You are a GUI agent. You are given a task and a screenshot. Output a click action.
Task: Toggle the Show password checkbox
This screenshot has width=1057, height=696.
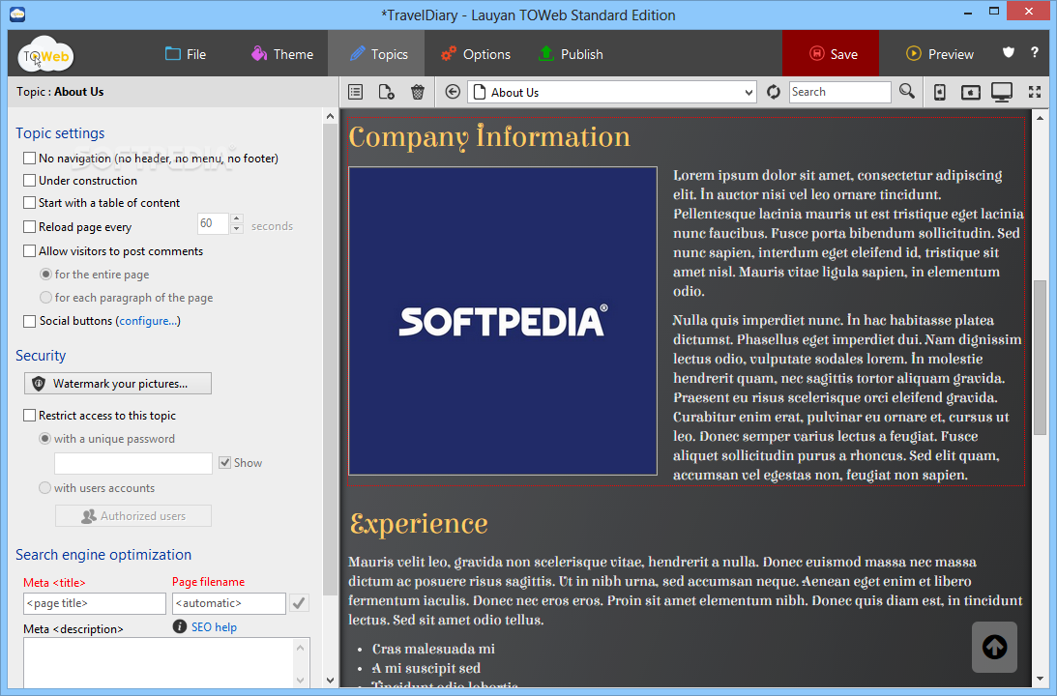[225, 463]
